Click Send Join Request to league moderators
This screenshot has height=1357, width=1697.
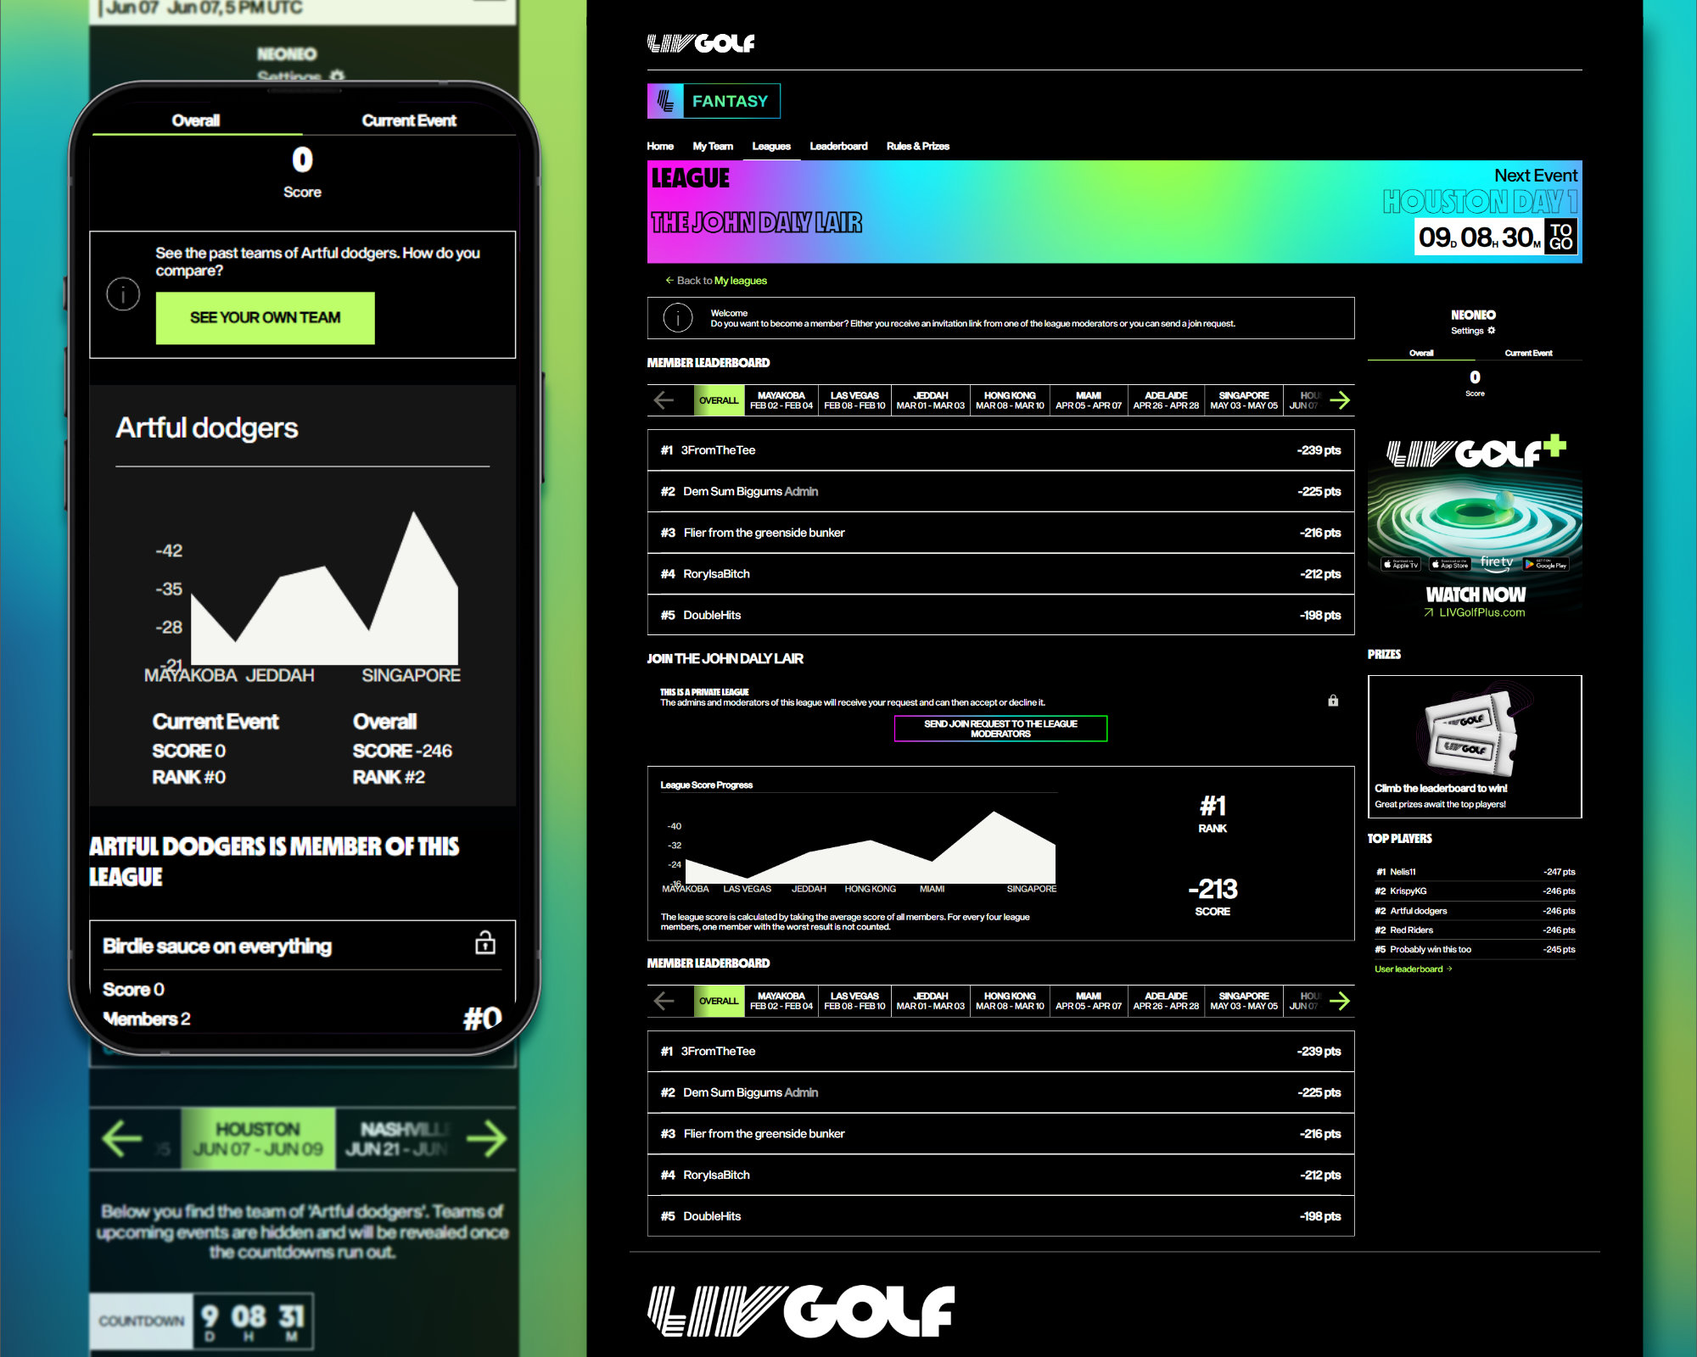1000,729
